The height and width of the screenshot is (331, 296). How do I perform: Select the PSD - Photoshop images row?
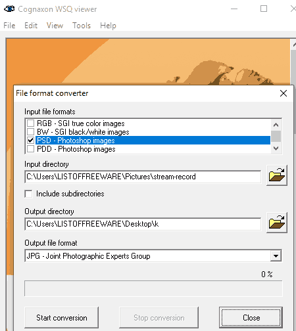click(153, 141)
